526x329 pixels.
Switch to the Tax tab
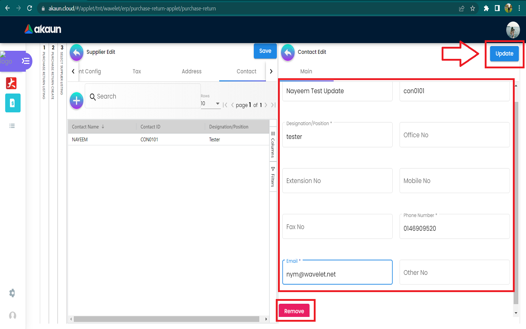tap(137, 72)
